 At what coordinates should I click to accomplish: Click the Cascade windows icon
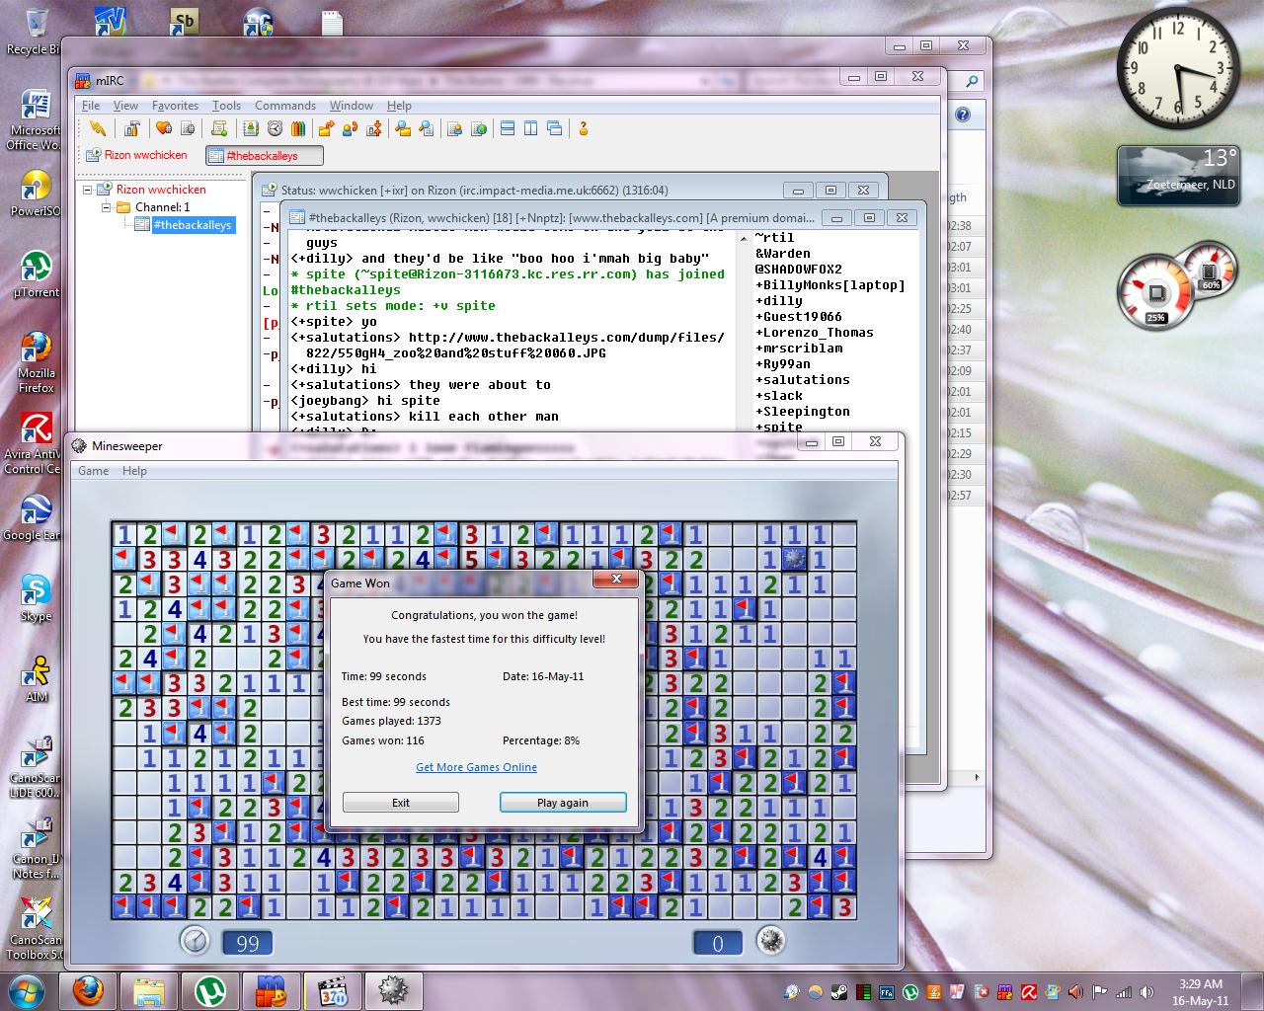555,128
